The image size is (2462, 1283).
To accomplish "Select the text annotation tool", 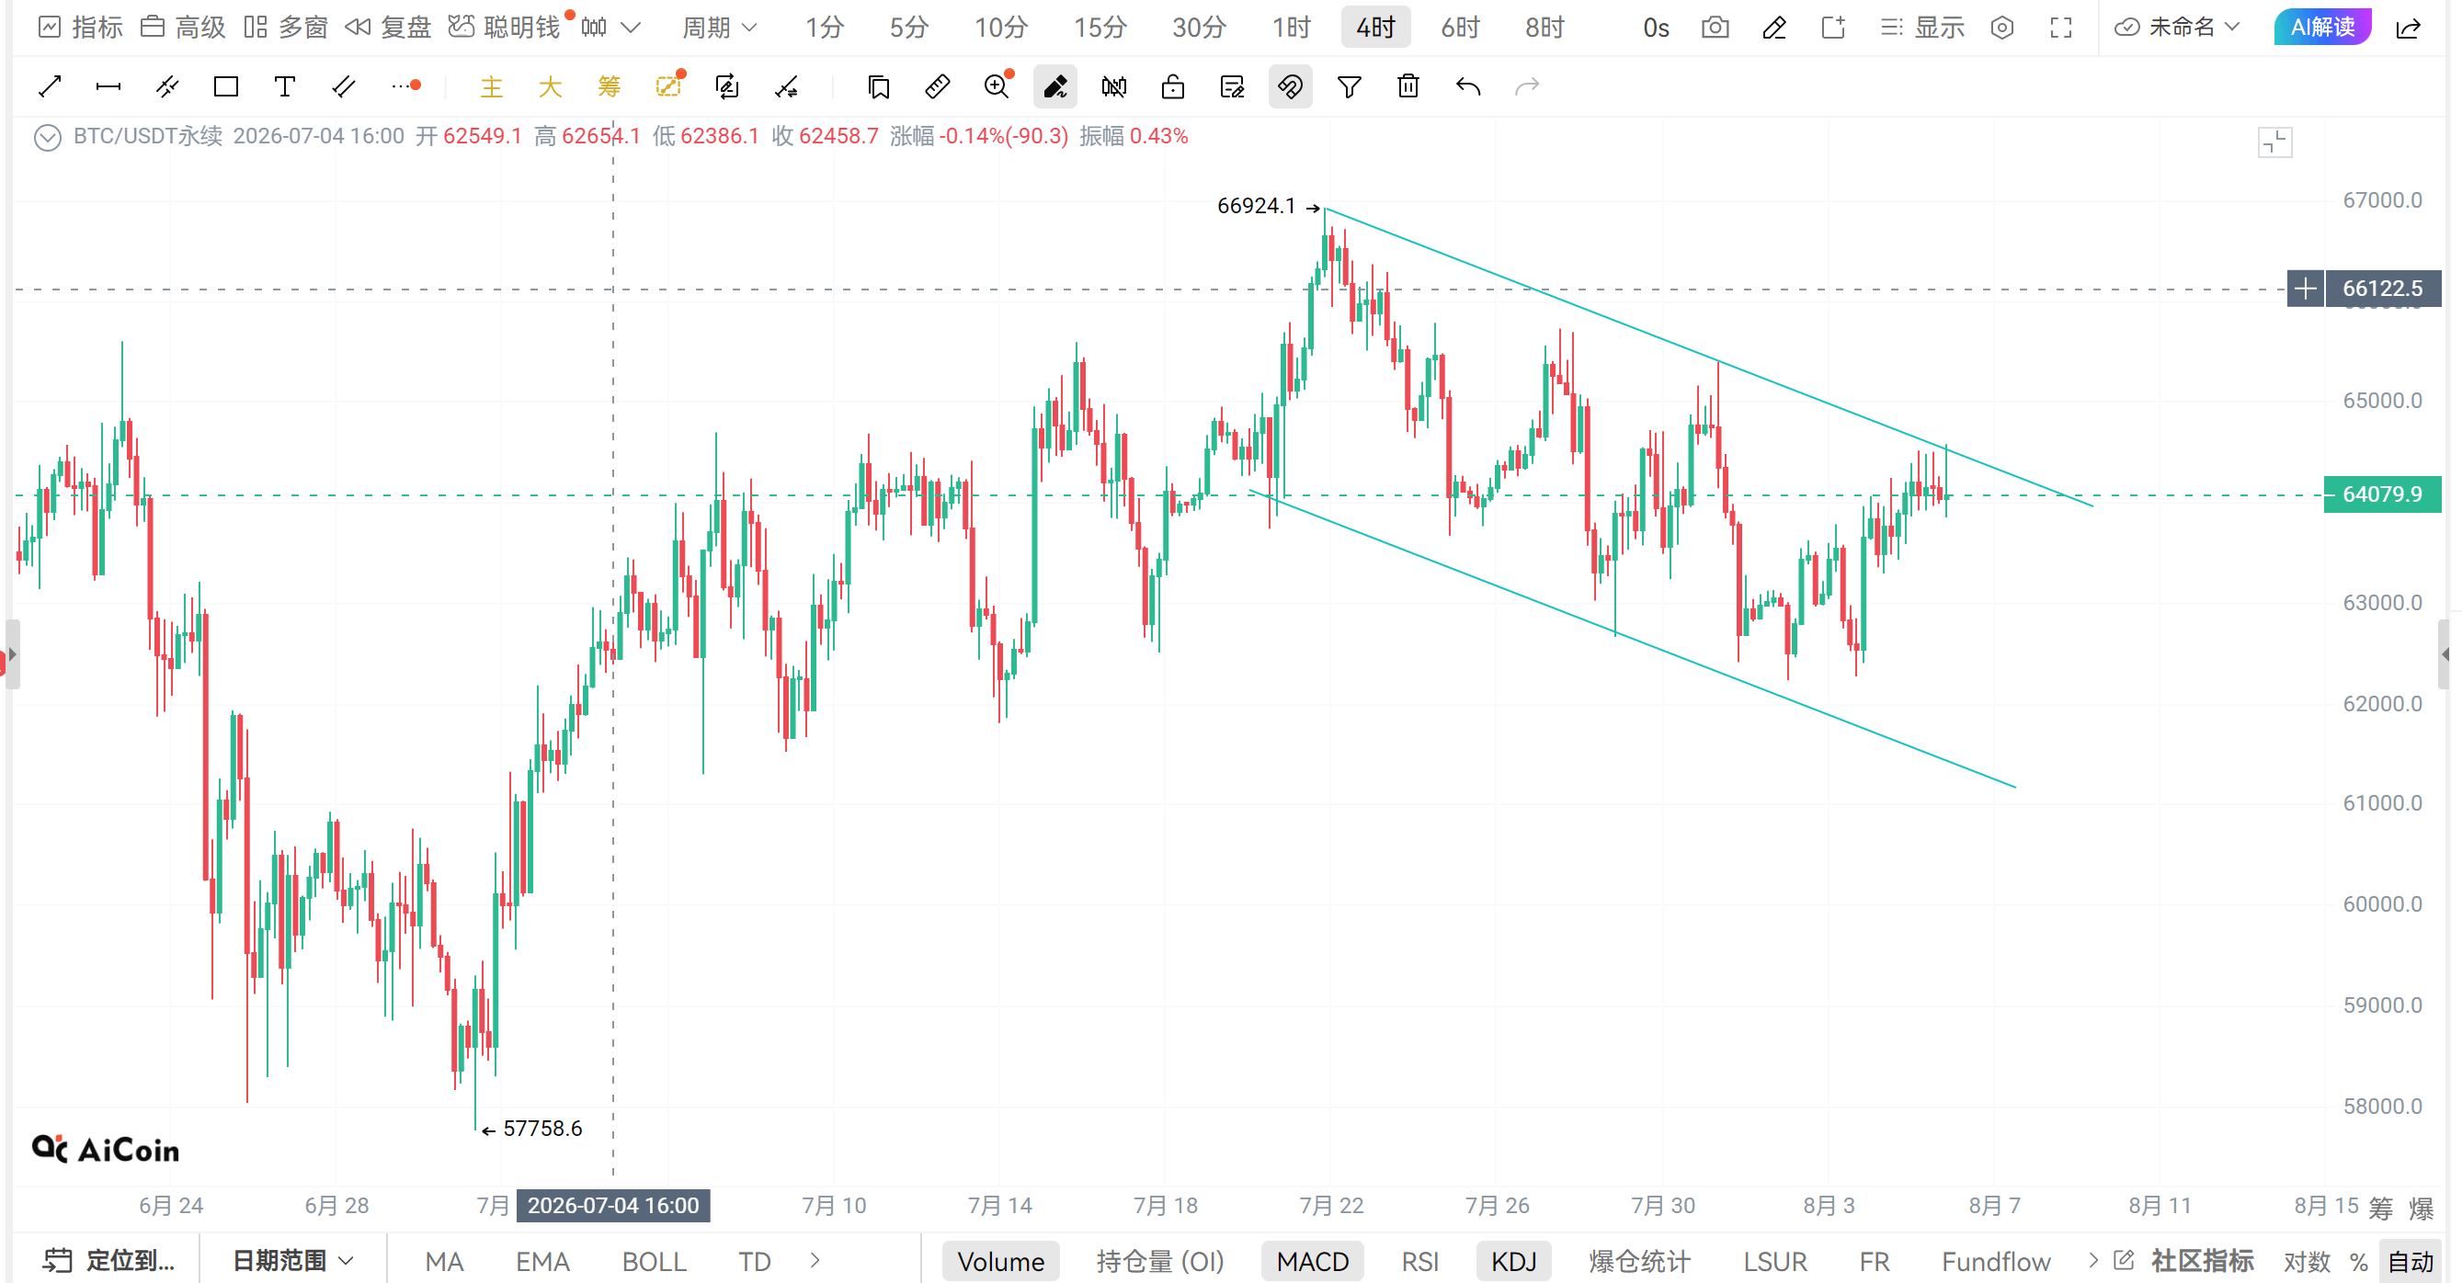I will [x=284, y=87].
